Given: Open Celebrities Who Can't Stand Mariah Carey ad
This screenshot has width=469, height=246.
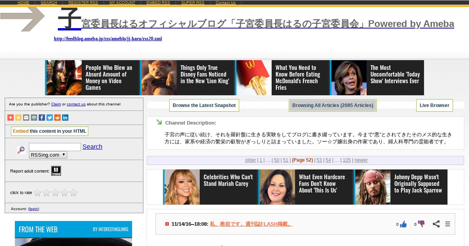Looking at the screenshot, I should pos(210,187).
